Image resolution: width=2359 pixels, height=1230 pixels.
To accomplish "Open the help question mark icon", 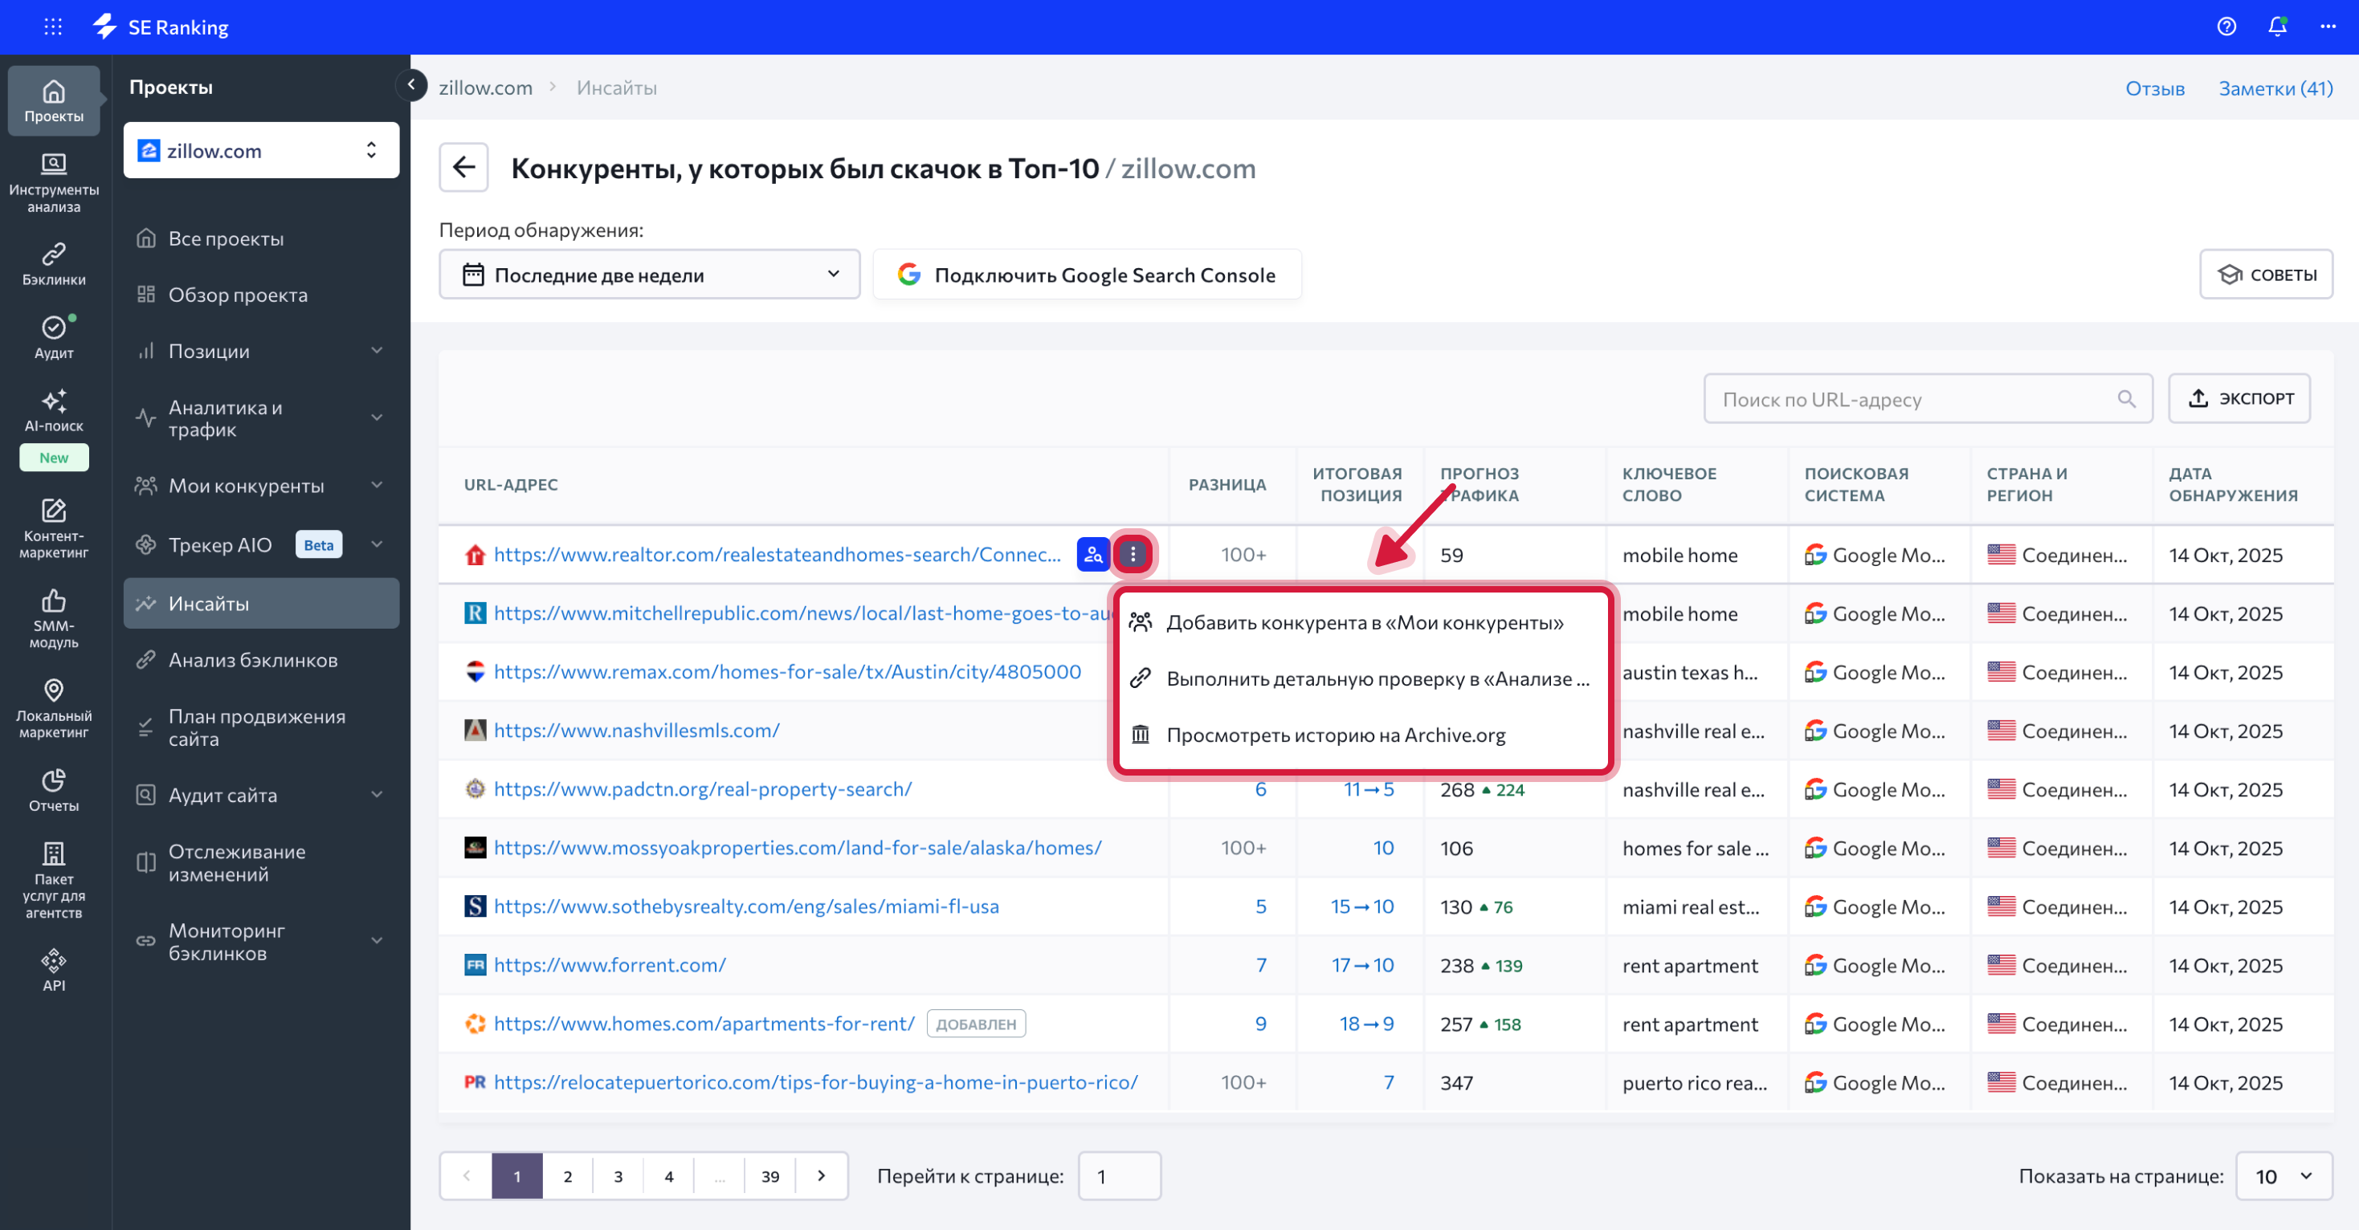I will pyautogui.click(x=2226, y=26).
